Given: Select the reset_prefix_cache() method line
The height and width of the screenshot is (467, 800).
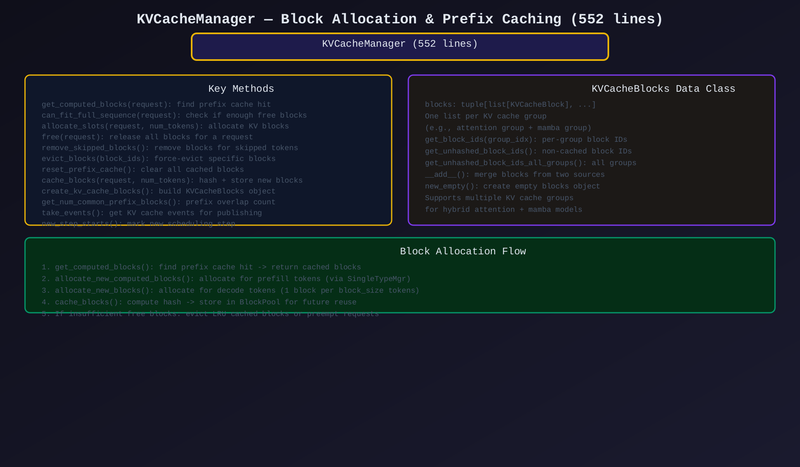Looking at the screenshot, I should 142,169.
